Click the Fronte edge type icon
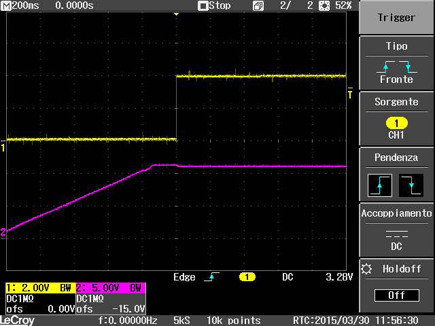435x326 pixels. pyautogui.click(x=397, y=67)
